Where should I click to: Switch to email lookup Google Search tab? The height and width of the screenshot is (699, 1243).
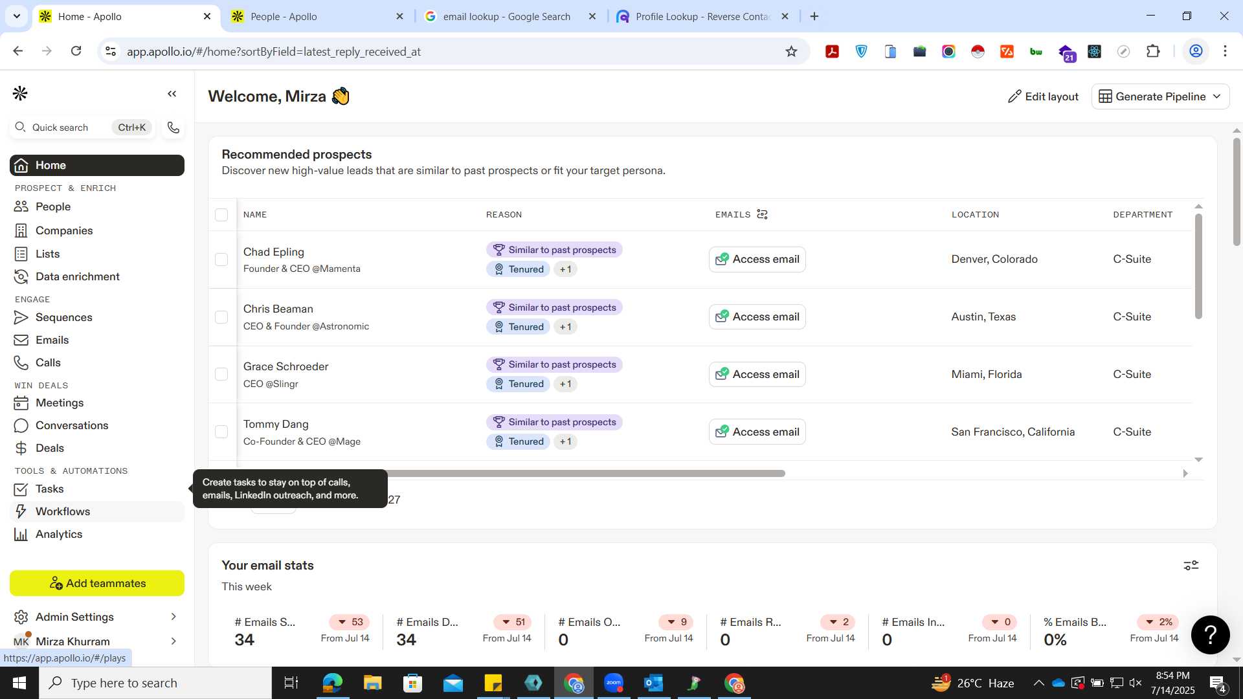(x=511, y=16)
